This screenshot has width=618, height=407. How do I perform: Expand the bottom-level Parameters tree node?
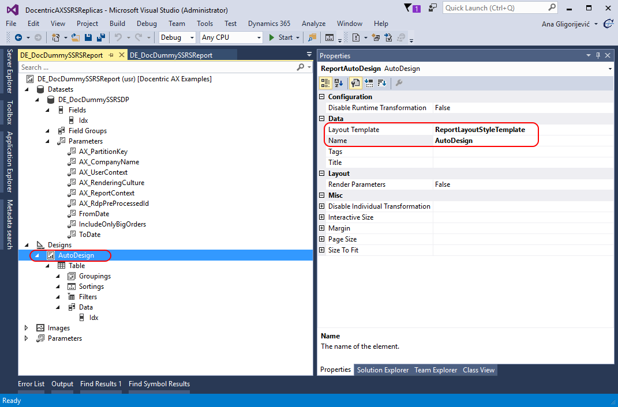point(27,338)
